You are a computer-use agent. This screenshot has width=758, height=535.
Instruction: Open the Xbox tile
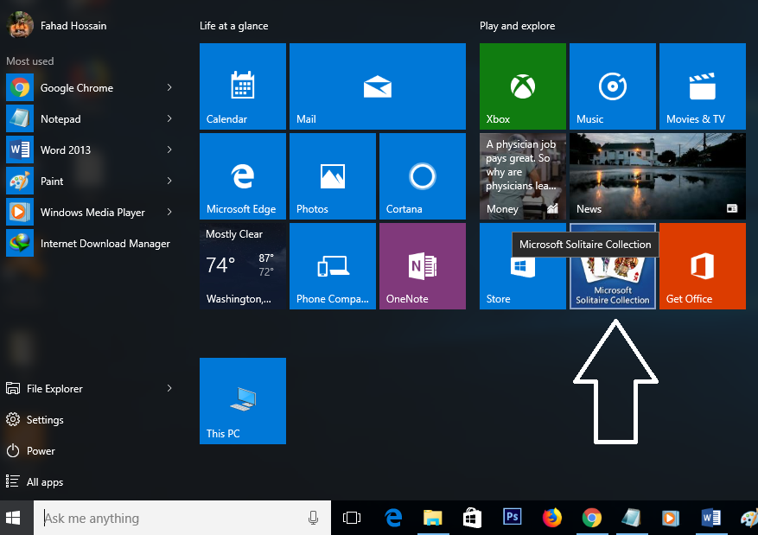[522, 86]
